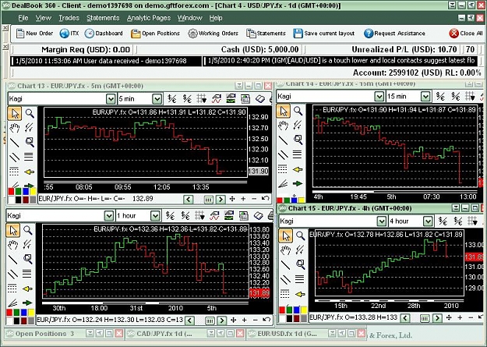
Task: Select the hand pan tool in Chart 13
Action: pos(14,128)
